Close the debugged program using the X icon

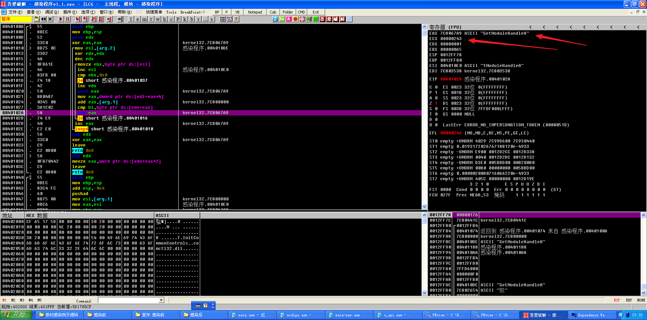tap(50, 19)
